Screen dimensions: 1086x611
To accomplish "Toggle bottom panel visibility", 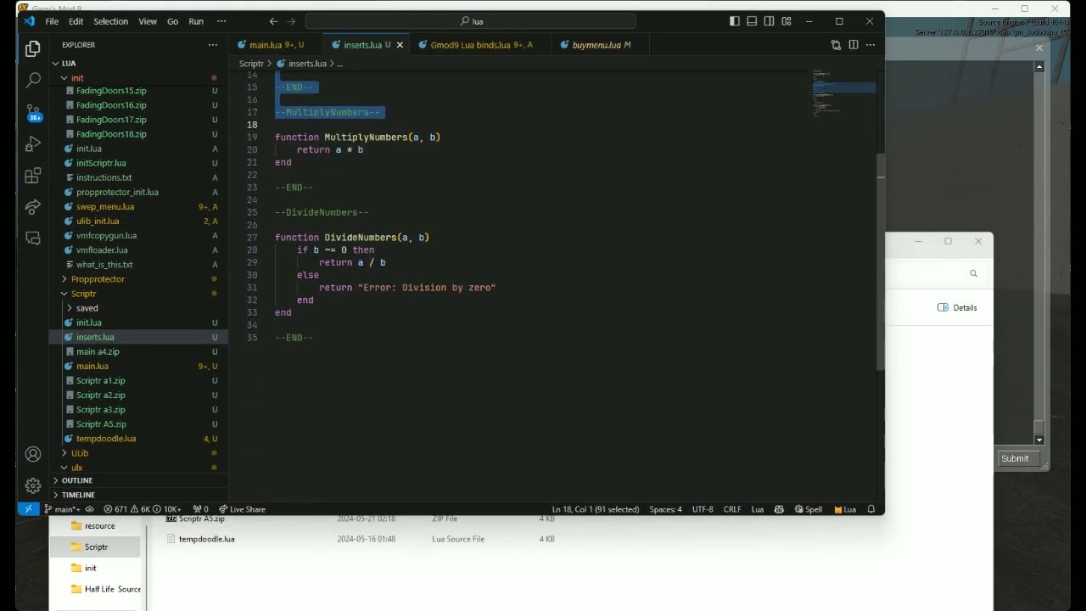I will tap(752, 21).
